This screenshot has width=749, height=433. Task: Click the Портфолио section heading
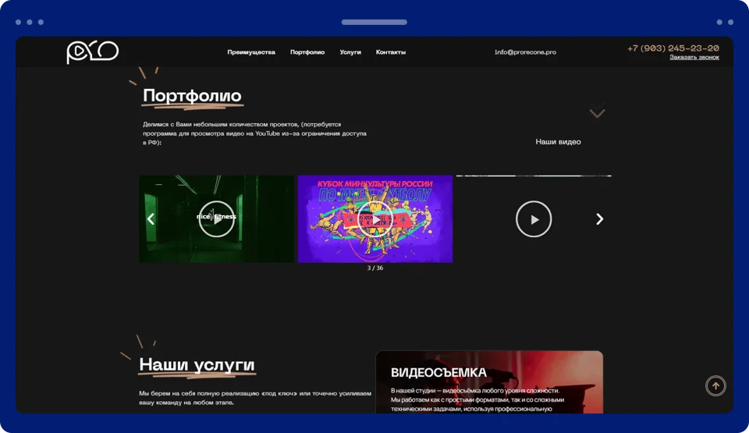click(x=192, y=96)
